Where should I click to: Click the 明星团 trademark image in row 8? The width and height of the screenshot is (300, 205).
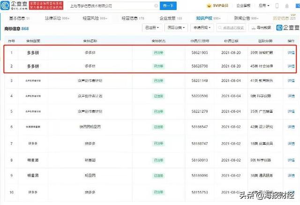pyautogui.click(x=33, y=160)
